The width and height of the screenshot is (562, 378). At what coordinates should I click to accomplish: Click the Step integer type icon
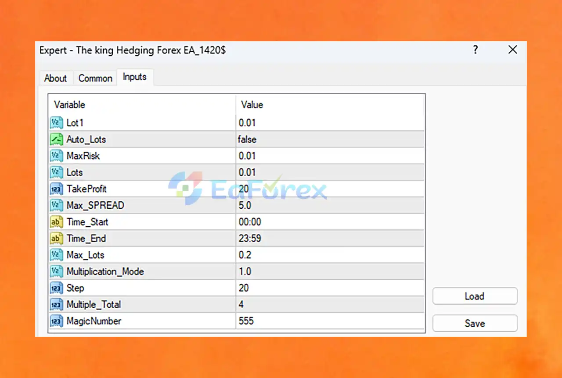tap(57, 288)
